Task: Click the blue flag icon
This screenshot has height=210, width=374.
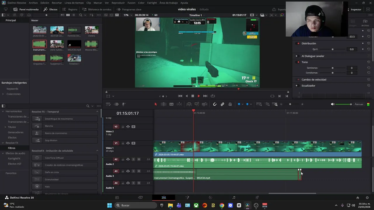Action: [x=239, y=104]
